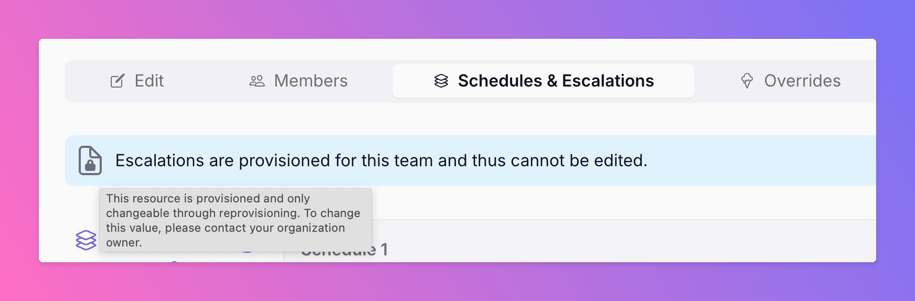Screen dimensions: 915x301
Task: Click the gray reprovisioning tooltip box
Action: pos(236,220)
